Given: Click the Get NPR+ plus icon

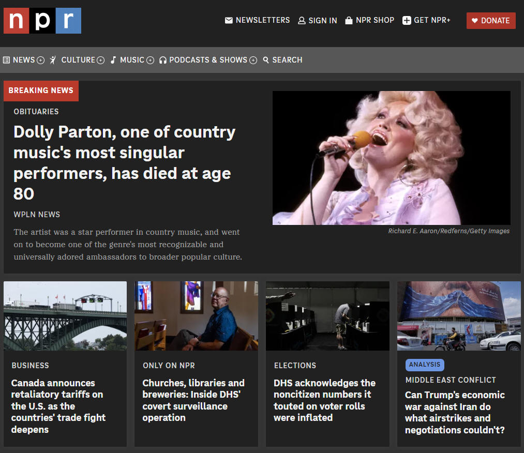Looking at the screenshot, I should point(407,20).
